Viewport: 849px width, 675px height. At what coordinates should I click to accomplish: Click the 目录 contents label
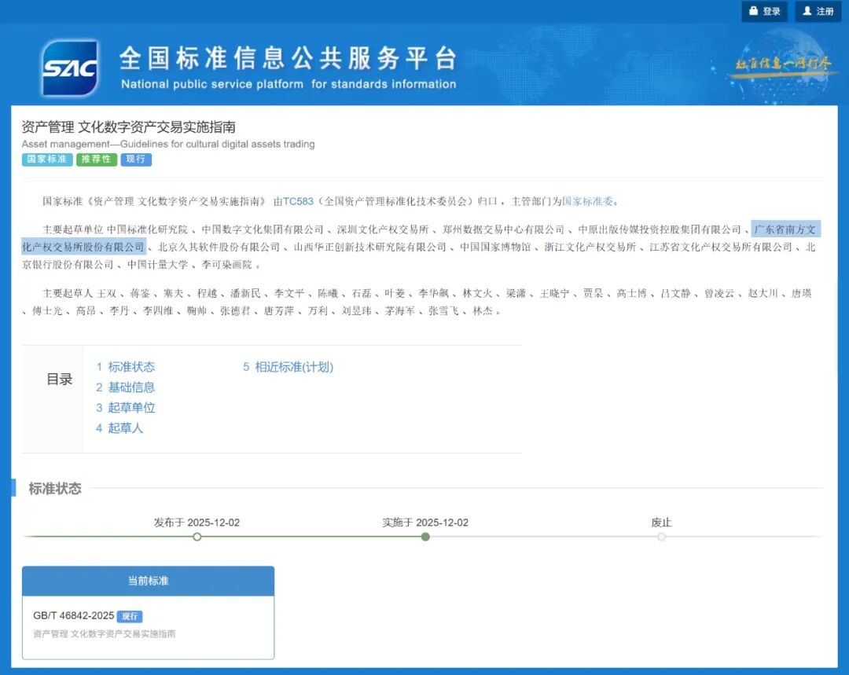pyautogui.click(x=59, y=379)
